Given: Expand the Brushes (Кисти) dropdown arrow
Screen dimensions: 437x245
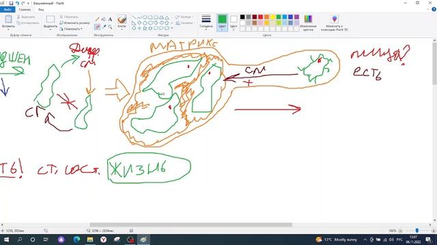Looking at the screenshot, I should tap(122, 29).
